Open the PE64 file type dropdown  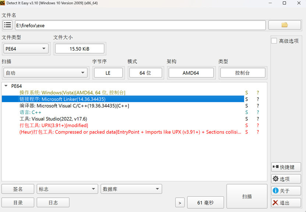[x=26, y=48]
